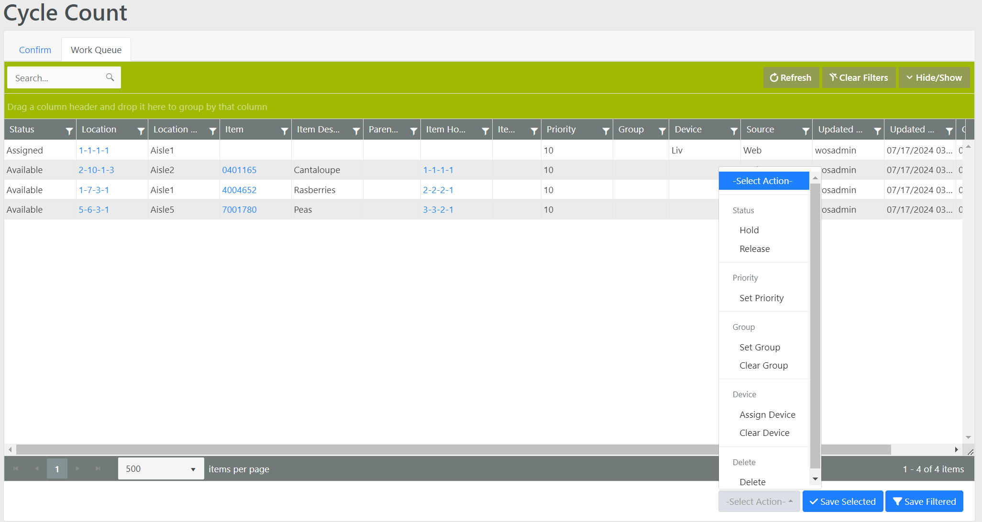982x522 pixels.
Task: Click the Status column filter icon
Action: (x=69, y=130)
